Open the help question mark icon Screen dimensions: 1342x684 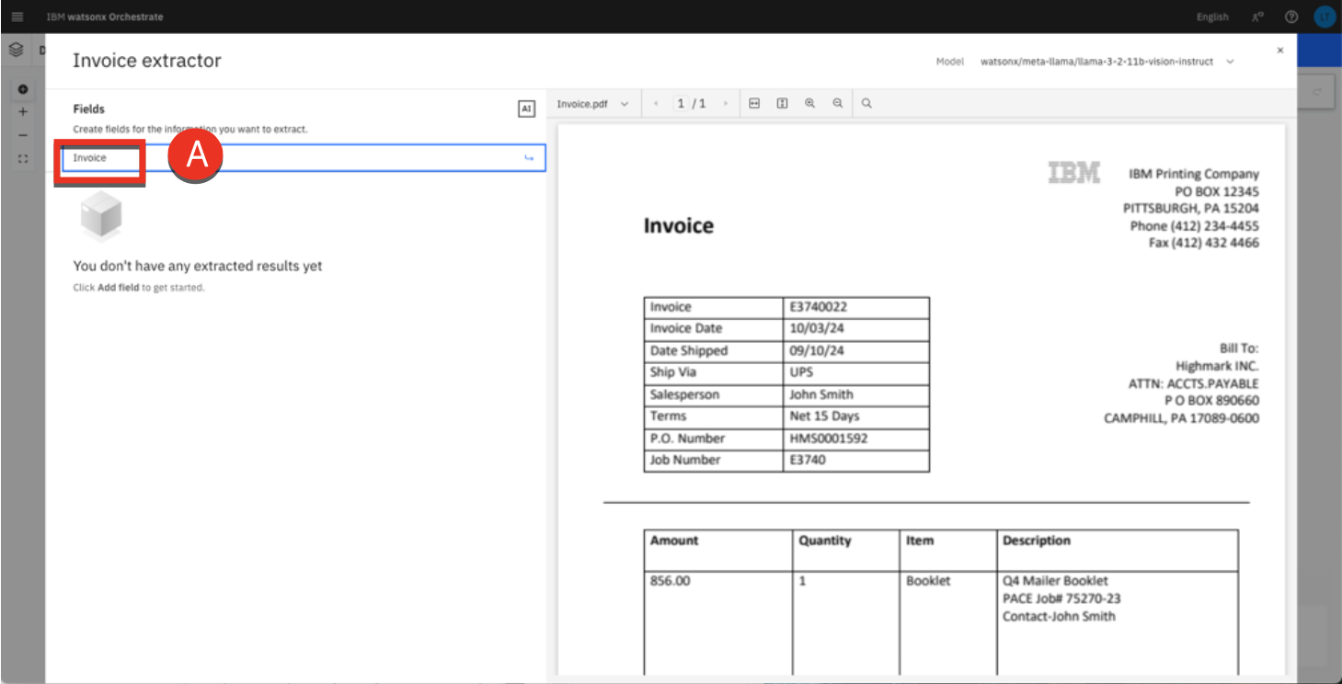pos(1291,17)
